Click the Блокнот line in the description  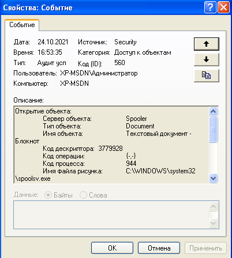pyautogui.click(x=27, y=141)
